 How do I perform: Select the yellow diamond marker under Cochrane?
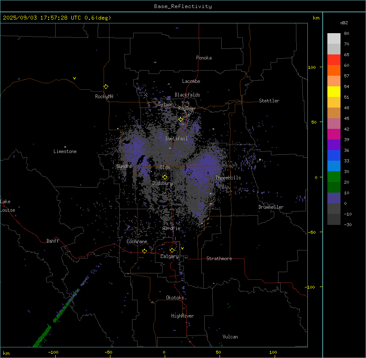click(144, 251)
